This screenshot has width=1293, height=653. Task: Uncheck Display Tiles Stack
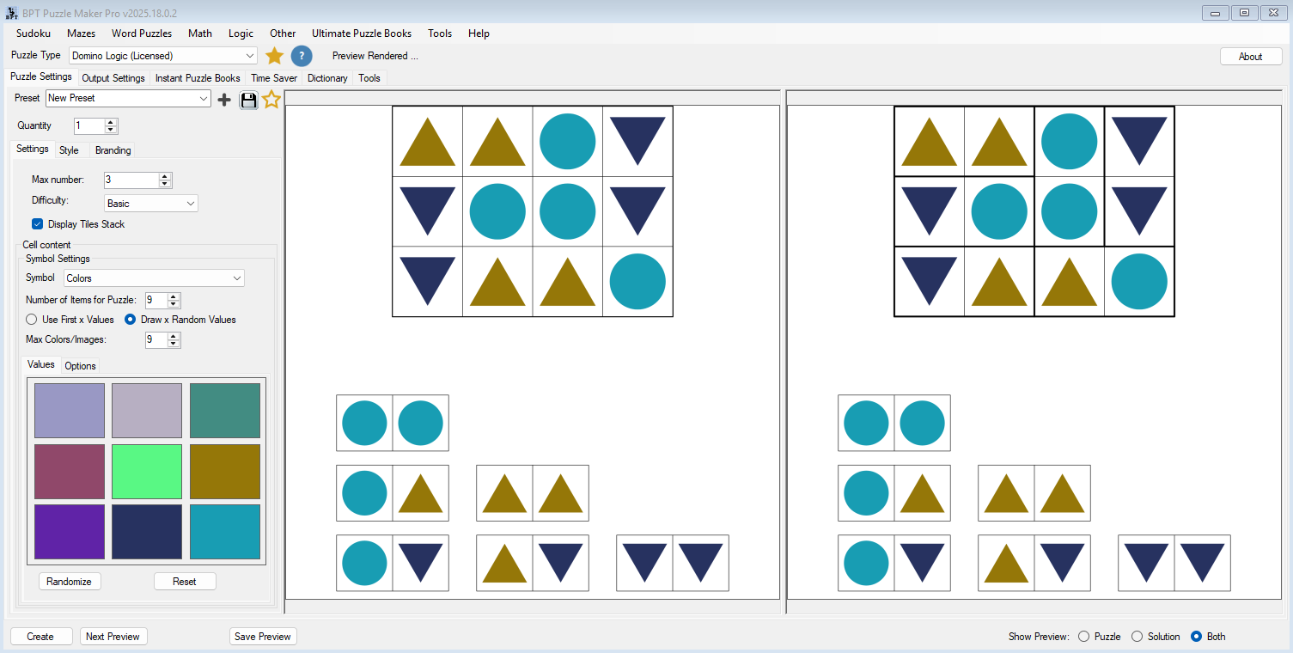point(37,223)
